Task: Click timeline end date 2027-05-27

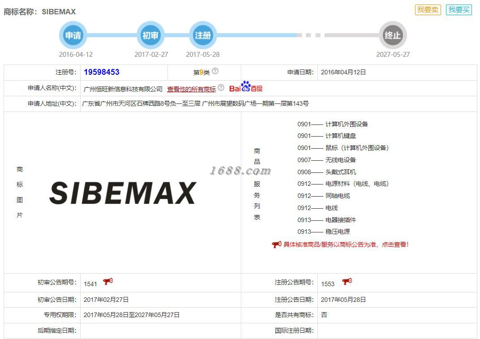Action: (393, 55)
